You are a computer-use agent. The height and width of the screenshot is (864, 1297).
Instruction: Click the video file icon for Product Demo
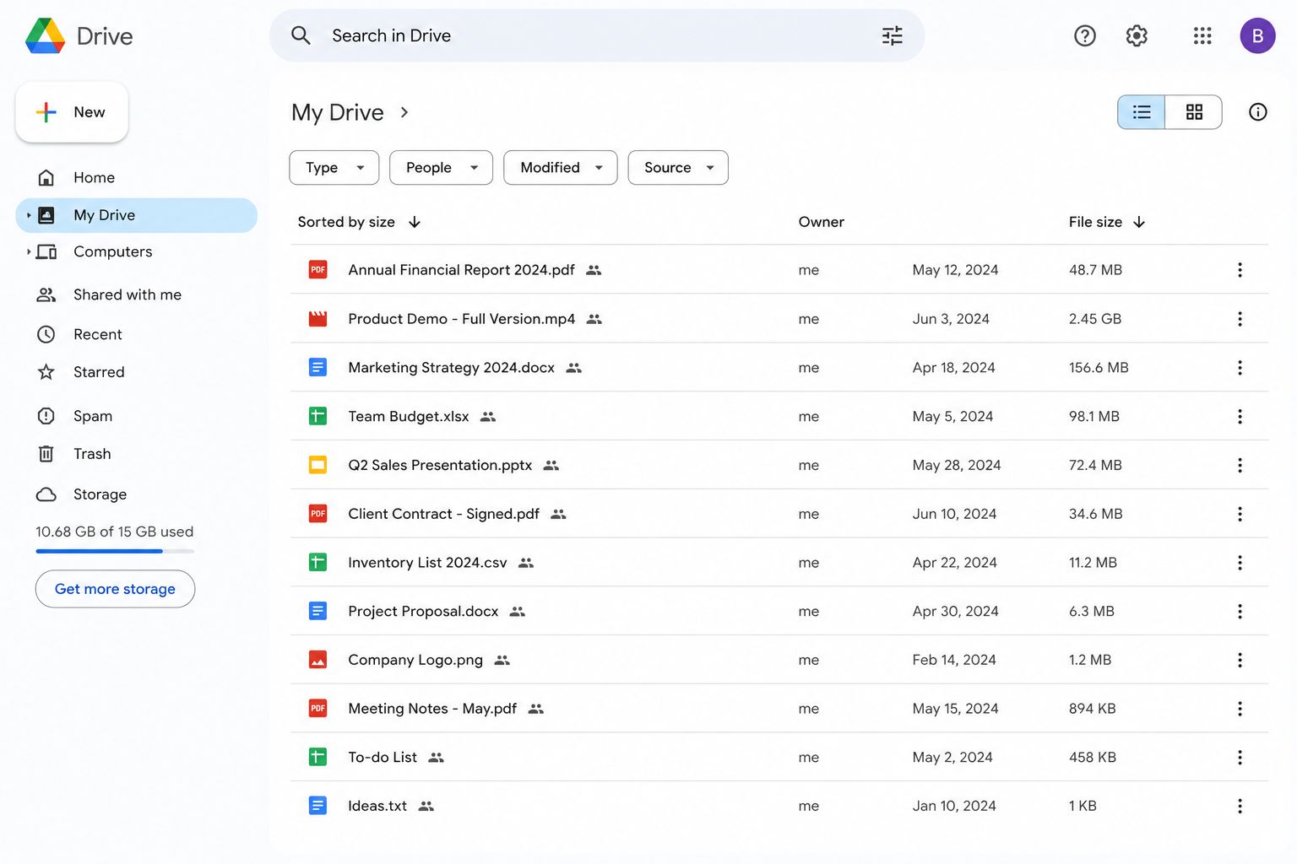317,319
